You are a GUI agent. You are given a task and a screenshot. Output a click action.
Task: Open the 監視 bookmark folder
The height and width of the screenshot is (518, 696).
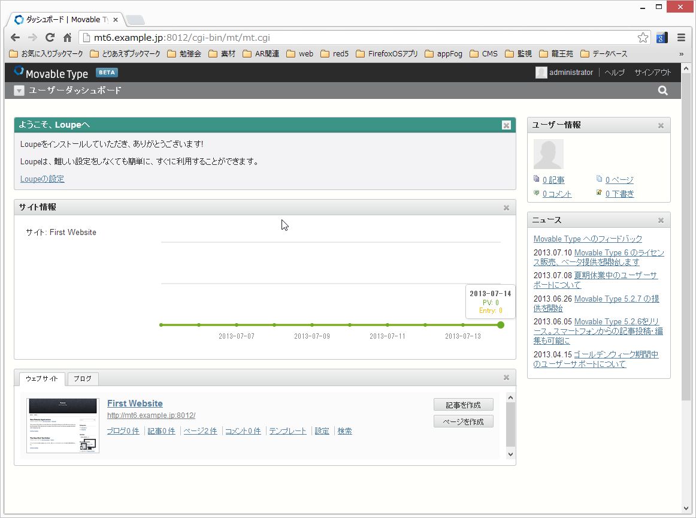[x=519, y=54]
